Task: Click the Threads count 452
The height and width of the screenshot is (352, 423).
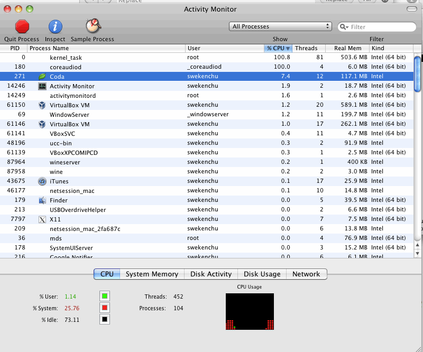Action: click(178, 297)
